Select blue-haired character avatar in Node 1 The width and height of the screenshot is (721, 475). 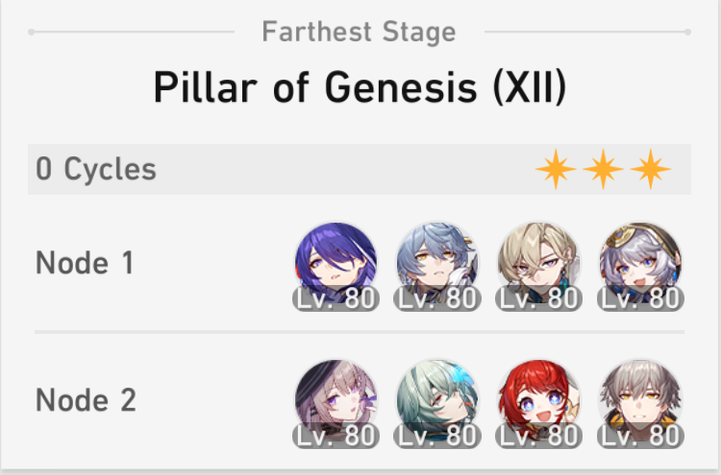pyautogui.click(x=437, y=263)
